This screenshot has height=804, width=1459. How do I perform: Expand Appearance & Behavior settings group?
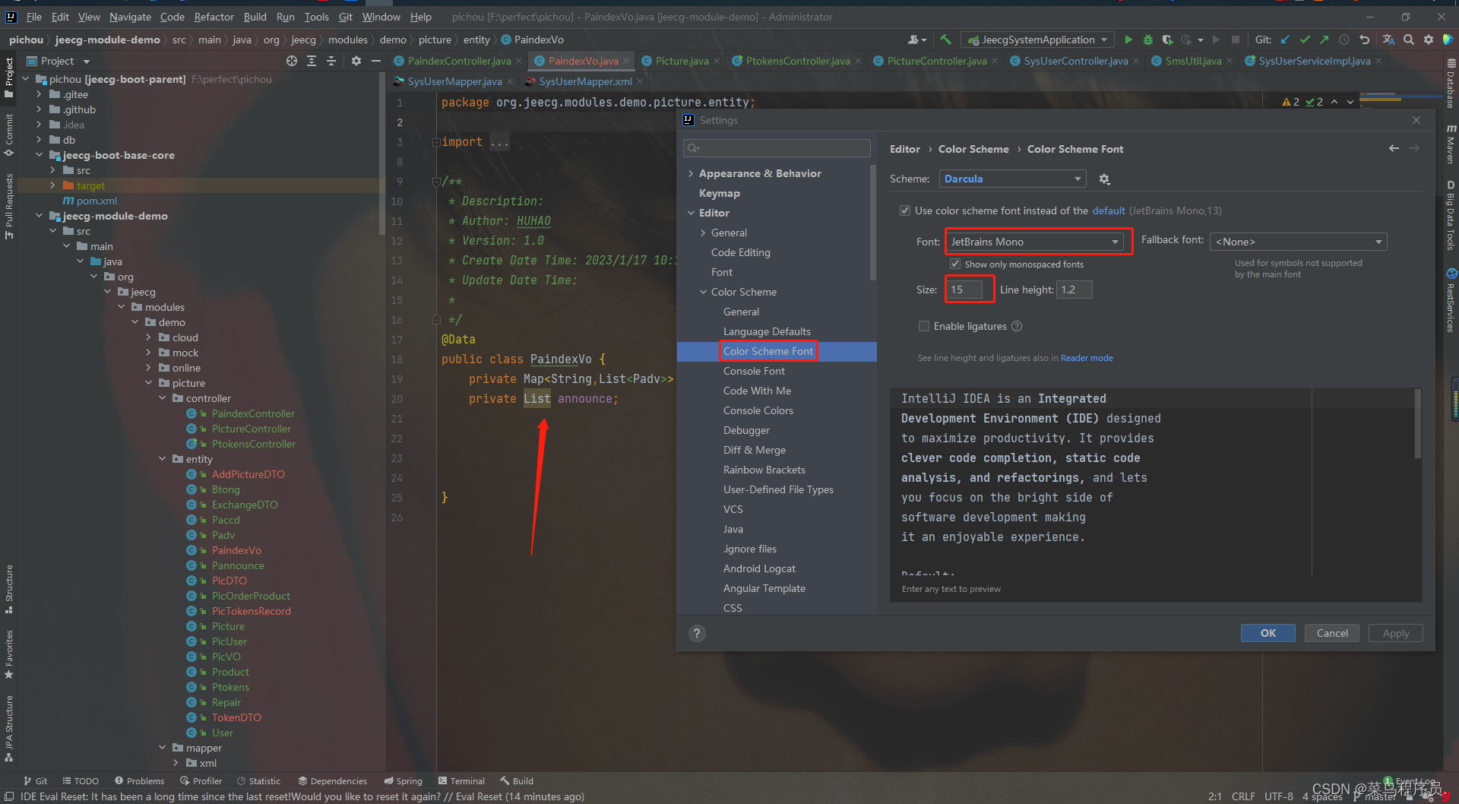click(x=691, y=173)
